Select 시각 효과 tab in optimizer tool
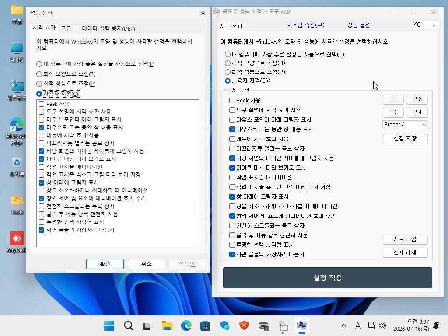Viewport: 448px width, 336px height. [231, 26]
